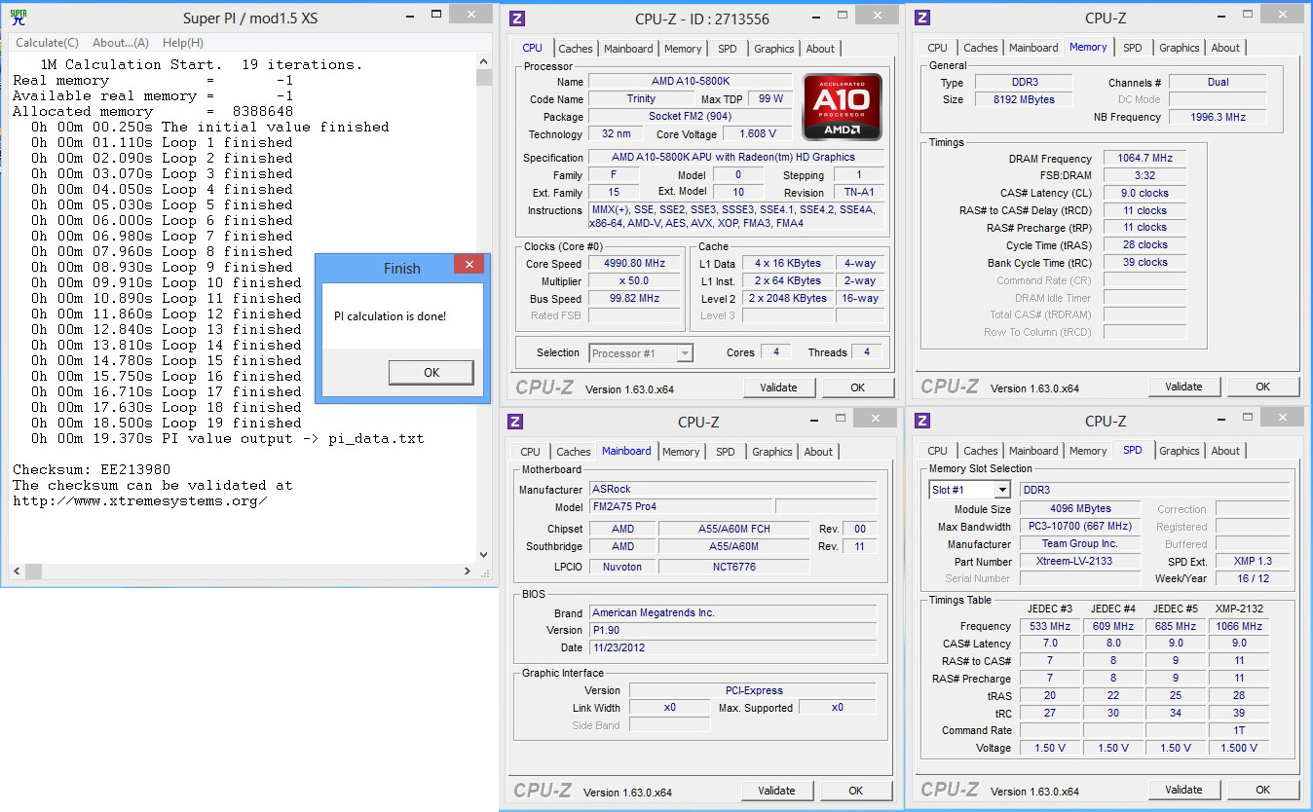Click the SPD Ext. value 'XMP 1.3'
The image size is (1313, 812).
[x=1253, y=561]
